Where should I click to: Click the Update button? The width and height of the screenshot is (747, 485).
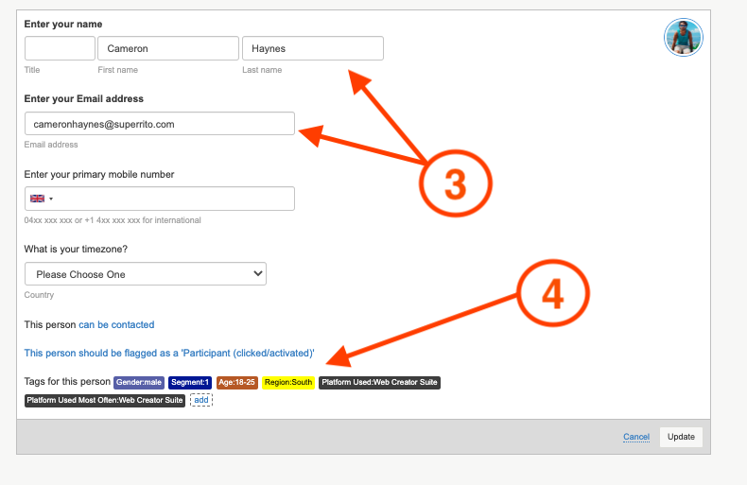pyautogui.click(x=681, y=437)
